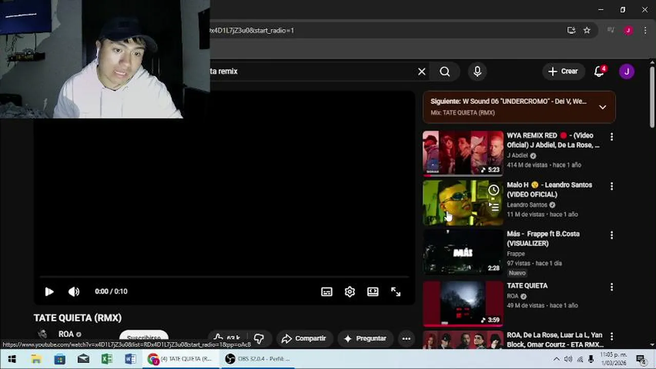Dislike the video with thumbs down
Image resolution: width=656 pixels, height=369 pixels.
(259, 338)
